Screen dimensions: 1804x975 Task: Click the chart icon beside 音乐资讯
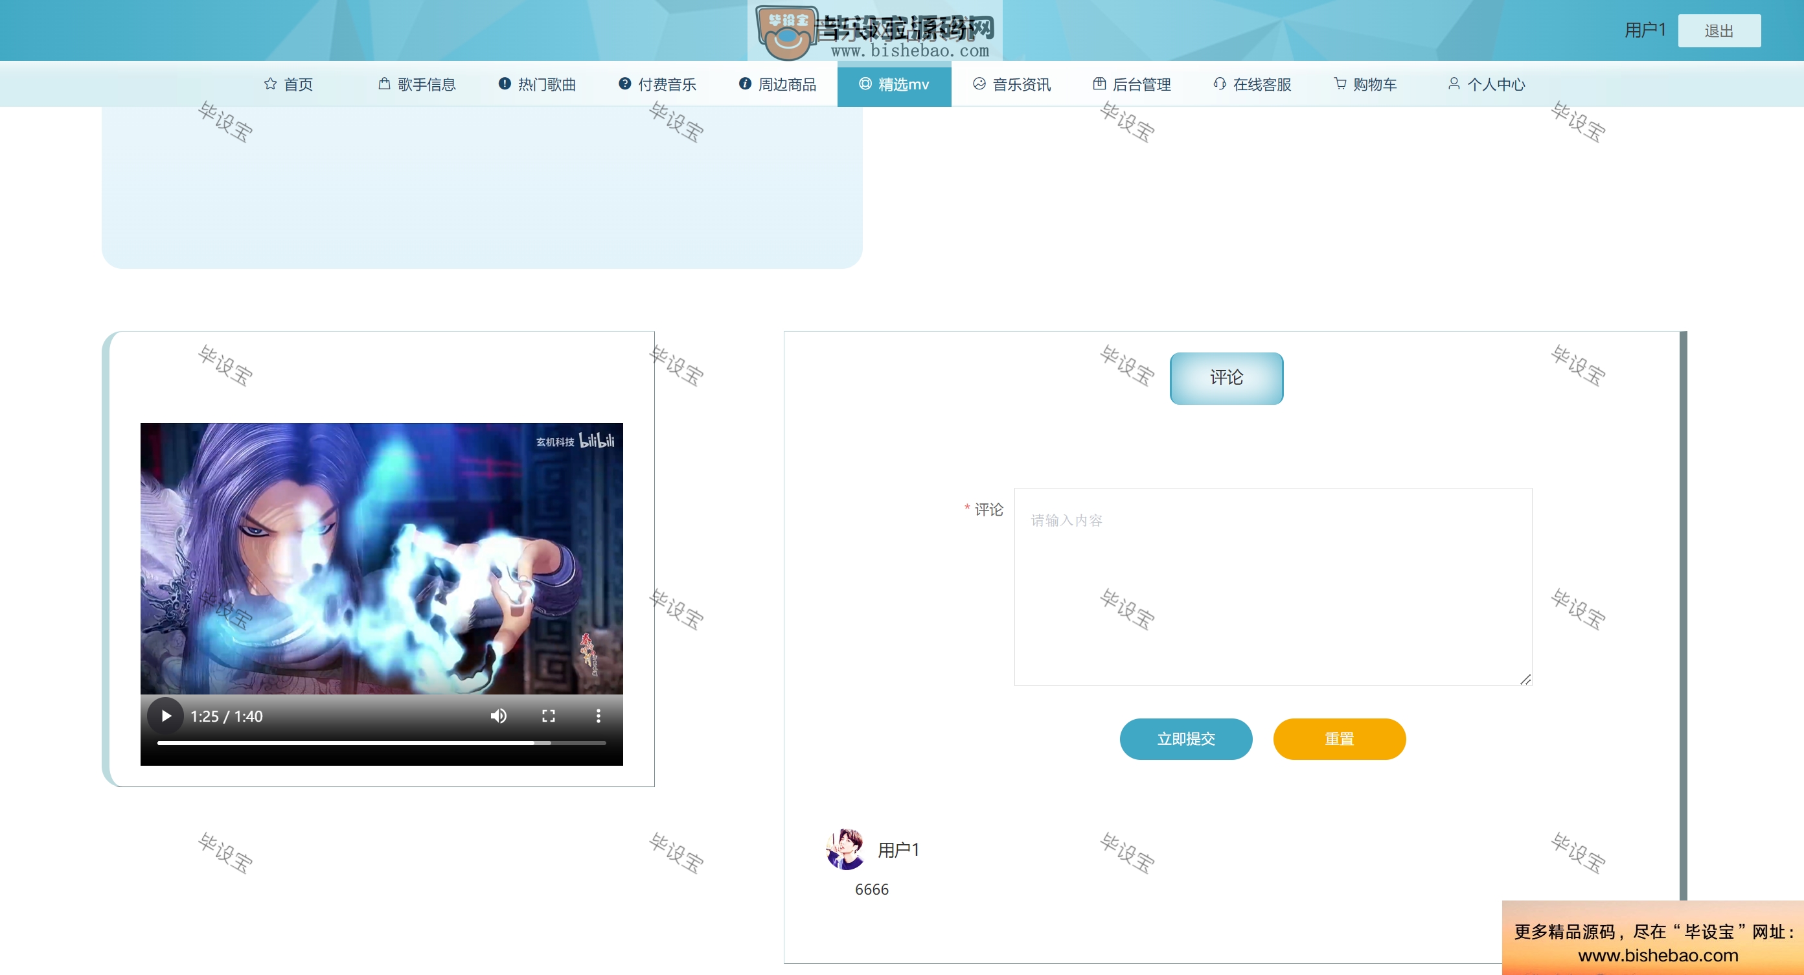point(980,84)
